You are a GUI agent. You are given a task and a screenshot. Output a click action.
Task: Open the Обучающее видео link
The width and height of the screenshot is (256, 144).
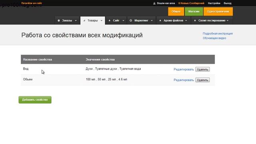(x=214, y=38)
